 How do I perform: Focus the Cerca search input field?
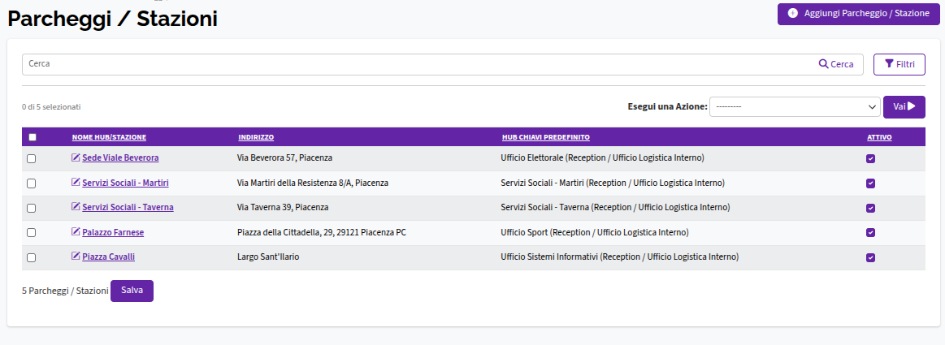418,64
